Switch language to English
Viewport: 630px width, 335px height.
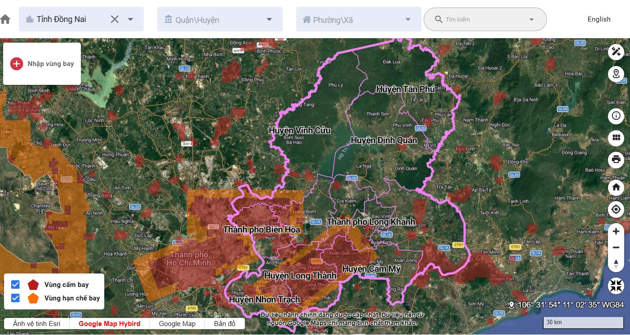click(599, 19)
